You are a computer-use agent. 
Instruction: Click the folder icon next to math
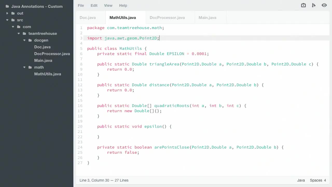[30, 67]
